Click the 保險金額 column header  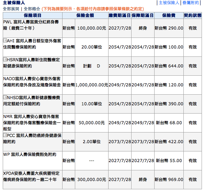tap(85, 15)
